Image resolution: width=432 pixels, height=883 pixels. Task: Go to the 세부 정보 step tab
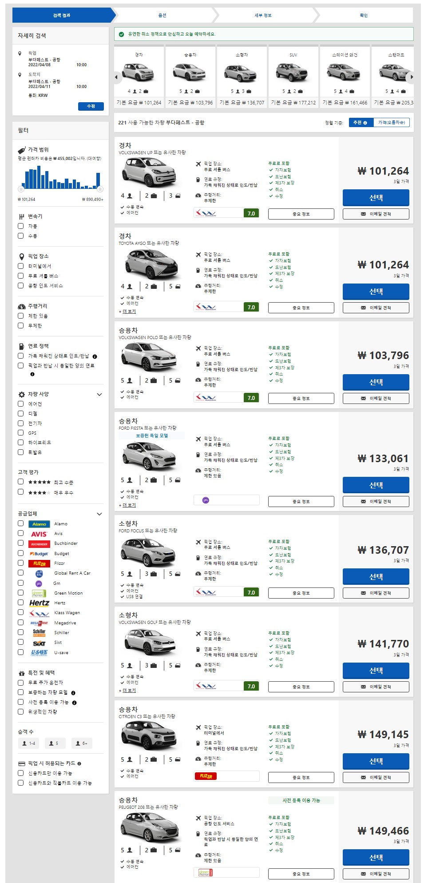pyautogui.click(x=263, y=15)
